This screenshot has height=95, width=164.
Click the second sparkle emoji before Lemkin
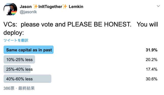[x=65, y=7]
